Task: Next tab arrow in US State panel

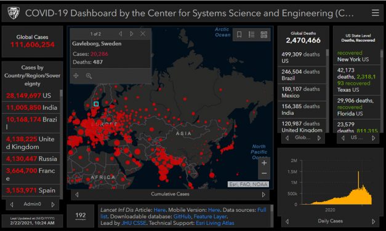Action: (374, 138)
